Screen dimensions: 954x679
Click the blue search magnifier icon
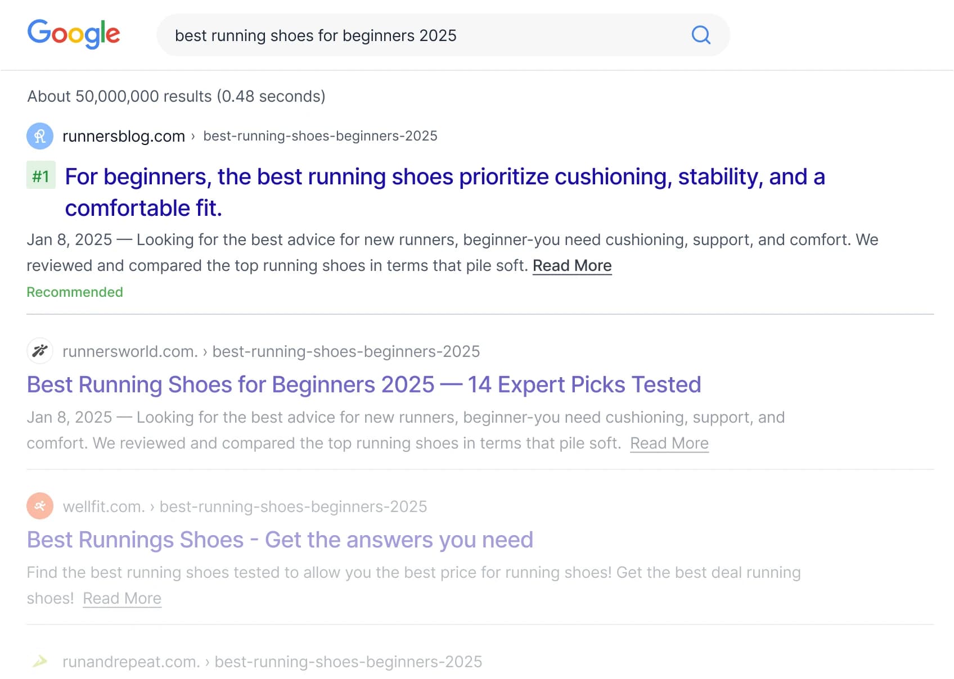click(701, 35)
